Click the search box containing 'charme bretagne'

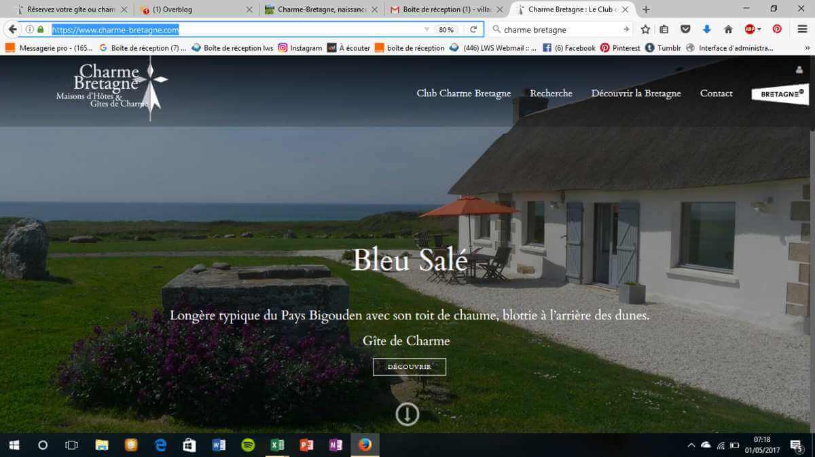click(561, 30)
